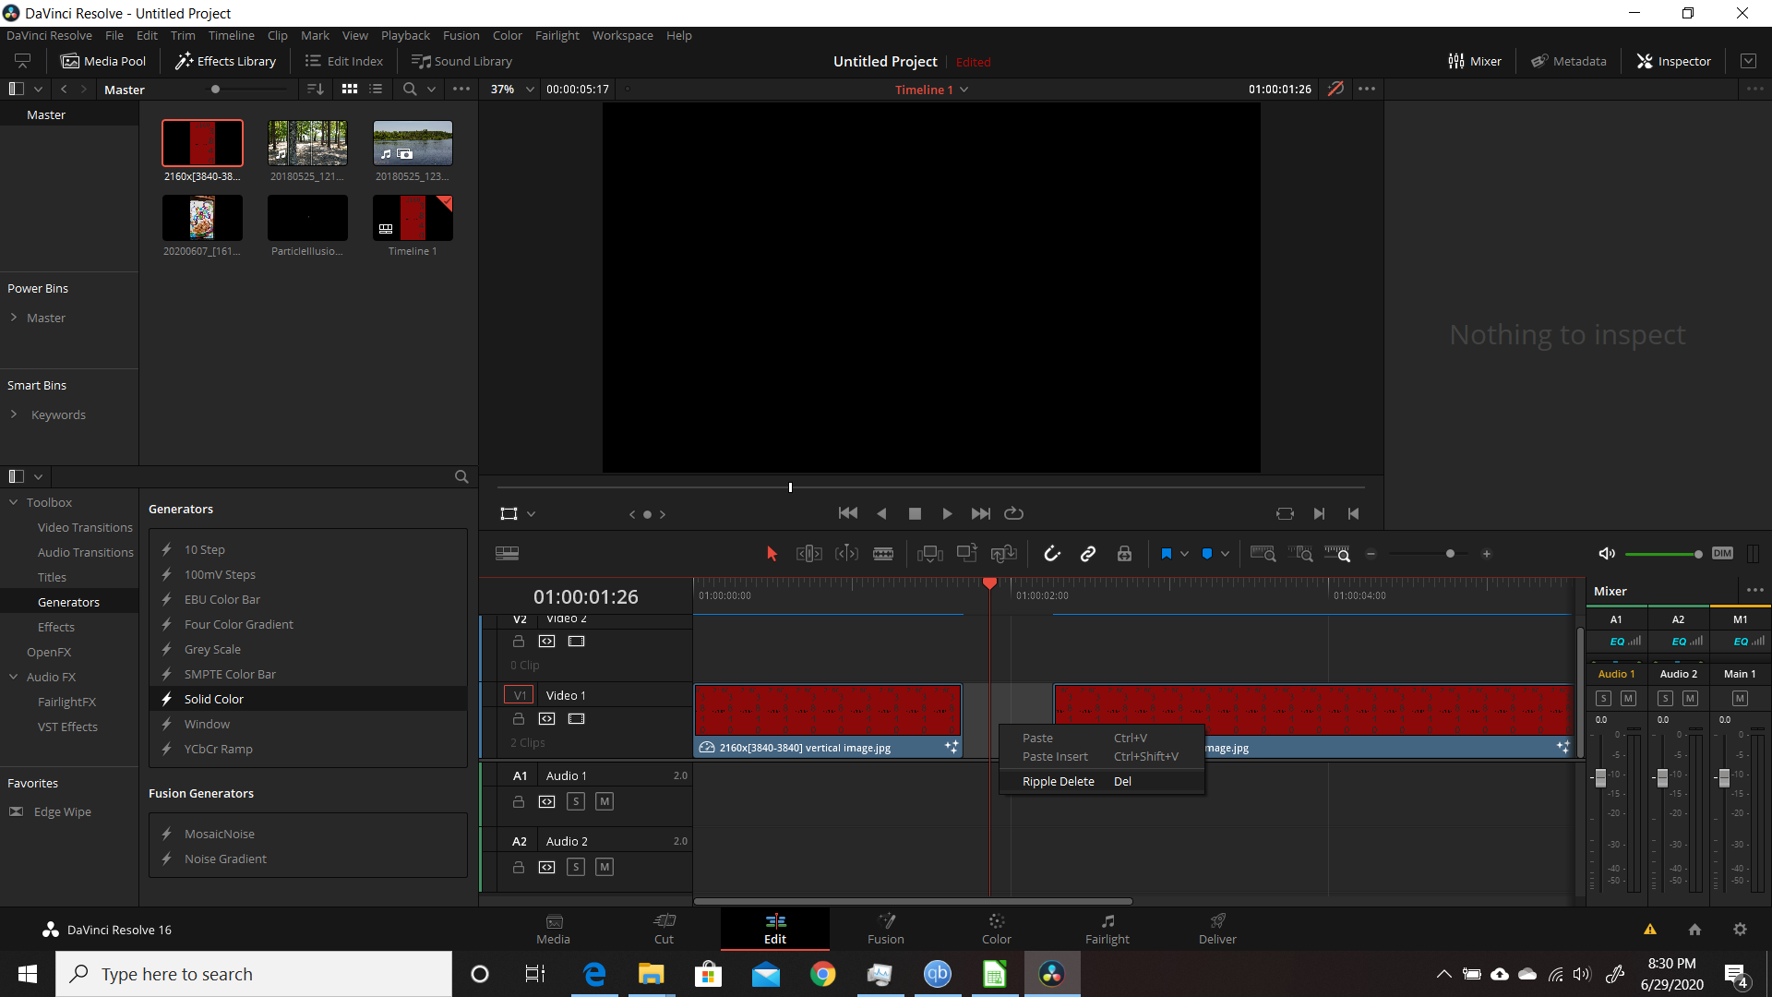1772x997 pixels.
Task: Play timeline in reverse
Action: [881, 514]
